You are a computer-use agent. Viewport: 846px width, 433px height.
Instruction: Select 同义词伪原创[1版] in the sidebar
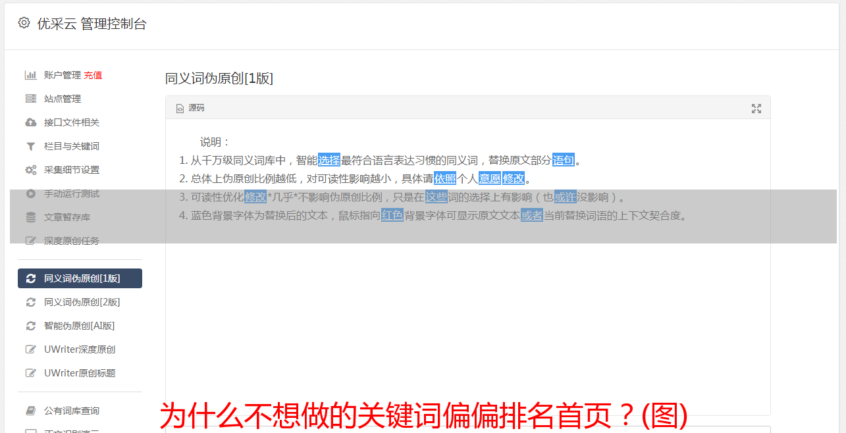click(80, 278)
